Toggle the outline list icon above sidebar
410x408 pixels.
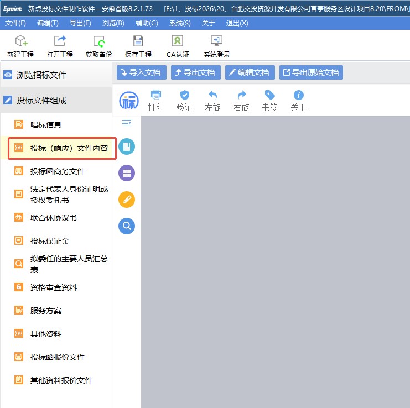click(x=127, y=123)
